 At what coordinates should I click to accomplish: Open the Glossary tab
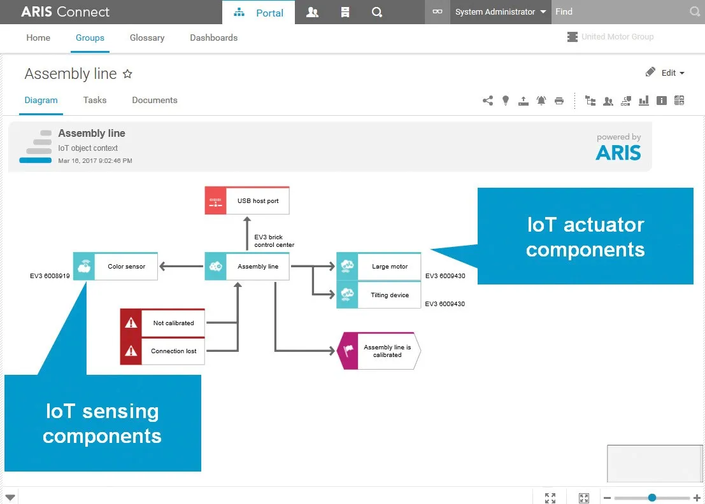pyautogui.click(x=147, y=38)
